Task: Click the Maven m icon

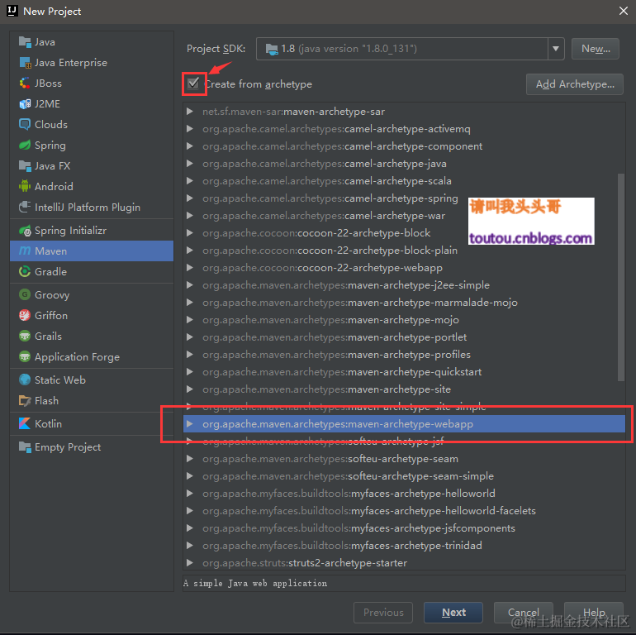Action: pos(25,251)
